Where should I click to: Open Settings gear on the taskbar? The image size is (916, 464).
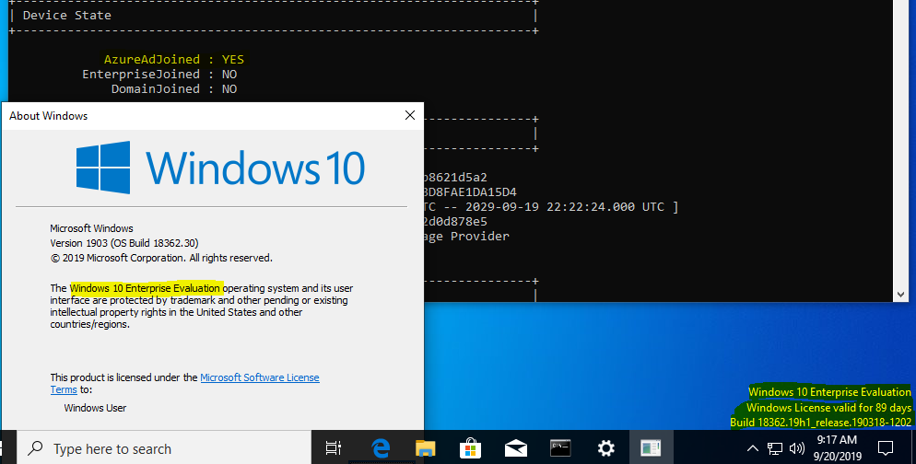(x=605, y=448)
